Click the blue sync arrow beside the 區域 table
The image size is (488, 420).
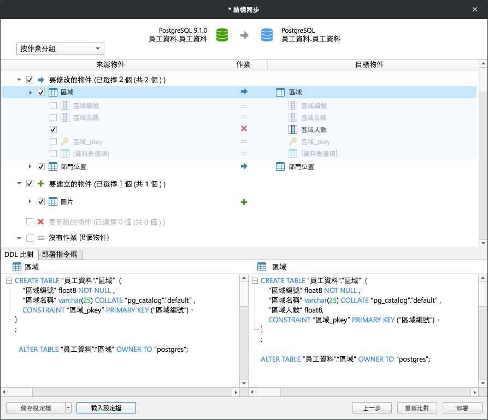[244, 92]
